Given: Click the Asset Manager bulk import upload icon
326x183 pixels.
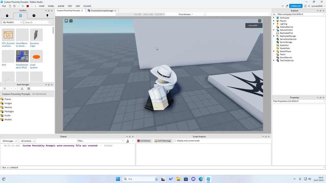Looking at the screenshot, I should 22,89.
